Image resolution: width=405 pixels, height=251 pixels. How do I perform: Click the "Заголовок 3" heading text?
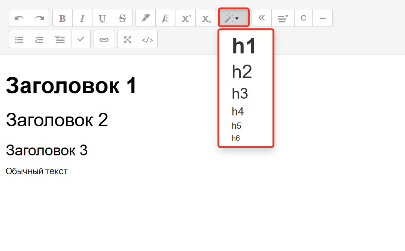tap(46, 150)
